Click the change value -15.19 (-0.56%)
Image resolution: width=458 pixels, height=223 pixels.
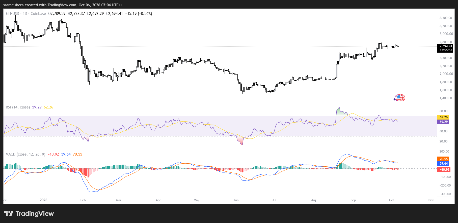click(139, 14)
